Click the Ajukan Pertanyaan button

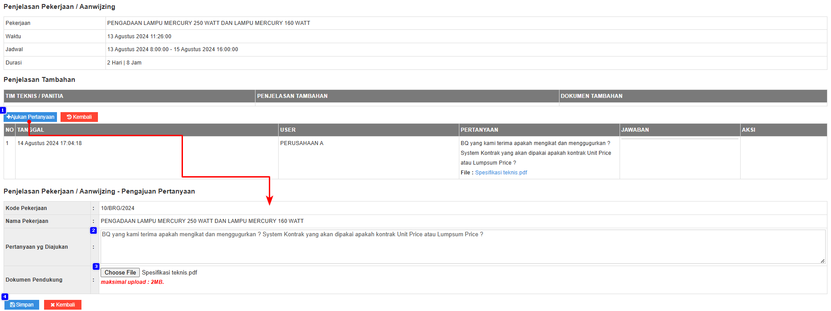[x=30, y=117]
